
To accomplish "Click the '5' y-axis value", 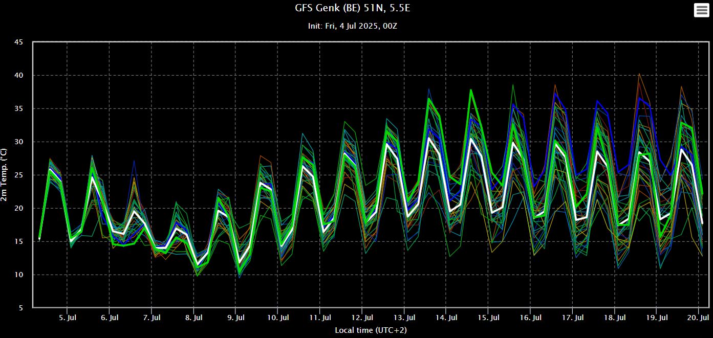I will pyautogui.click(x=21, y=308).
